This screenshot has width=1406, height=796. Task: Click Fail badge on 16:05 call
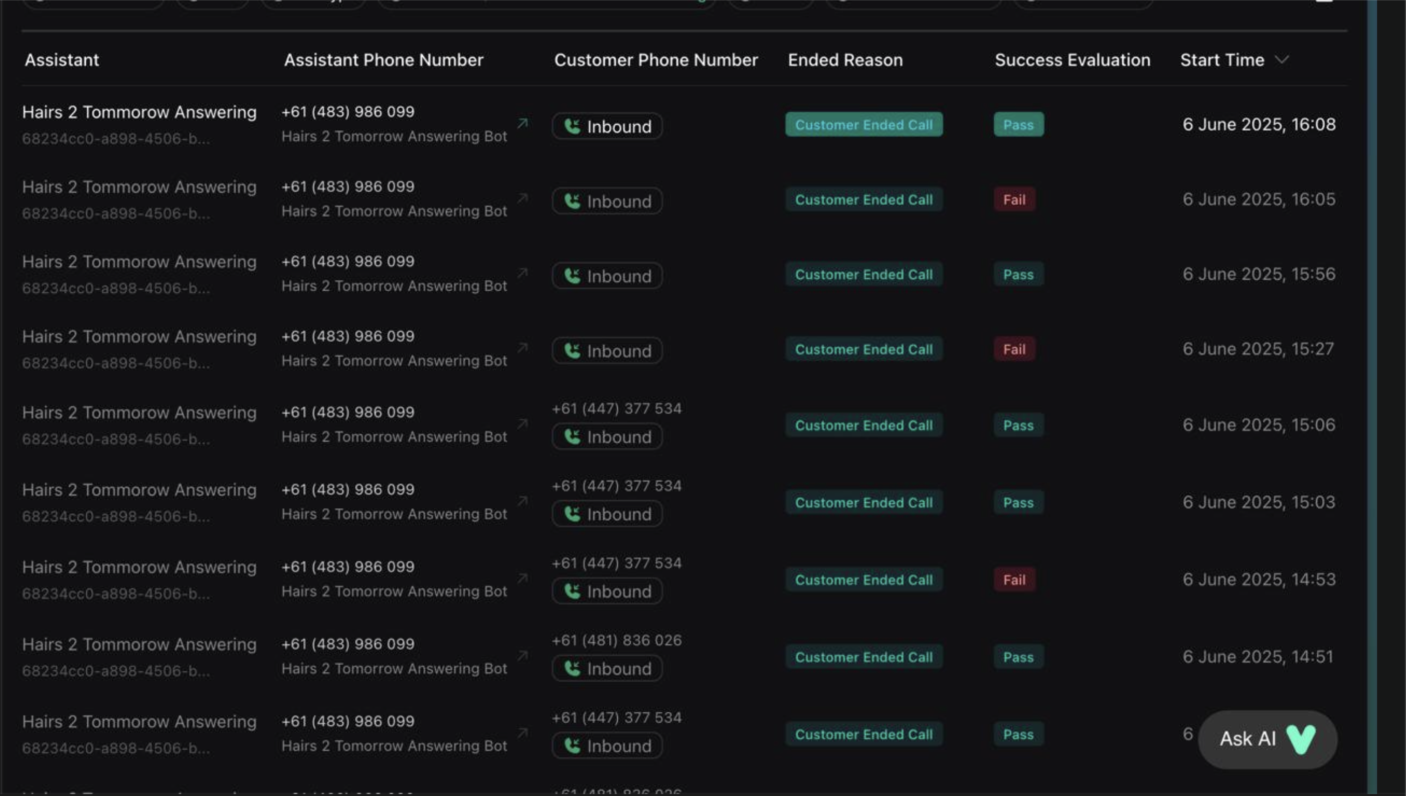click(1014, 199)
